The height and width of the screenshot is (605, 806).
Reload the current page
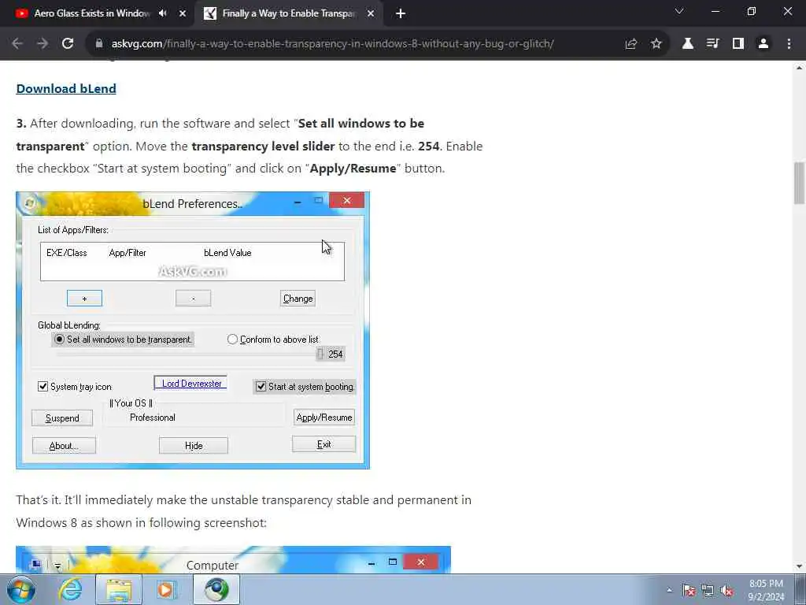(68, 44)
